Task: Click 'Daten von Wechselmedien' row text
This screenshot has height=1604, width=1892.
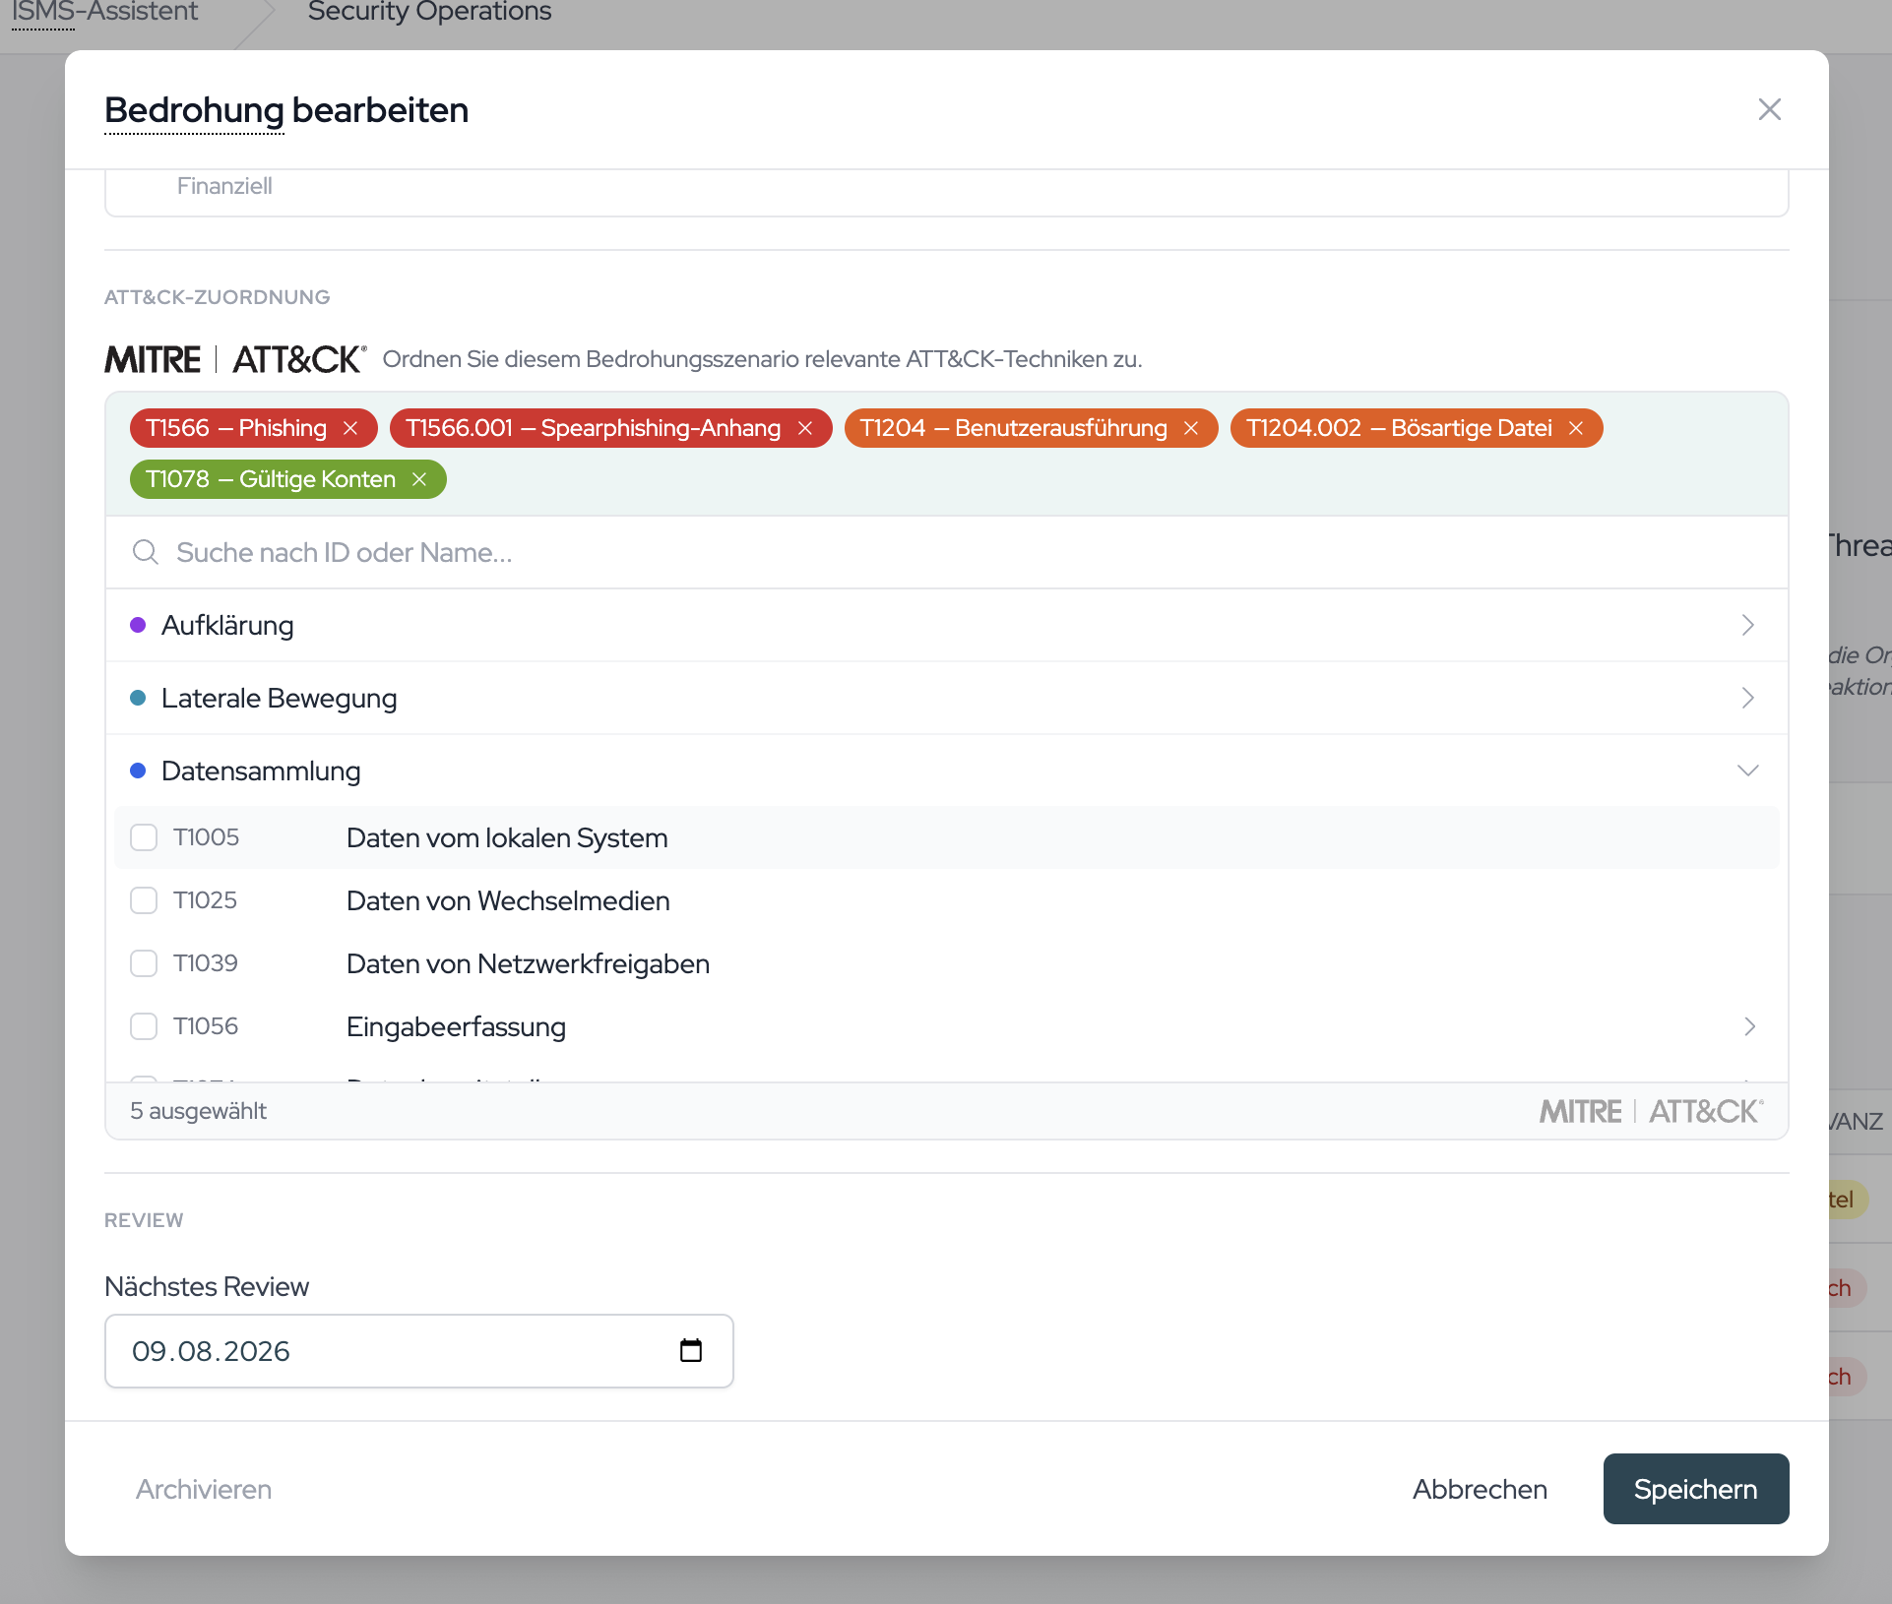Action: [x=508, y=900]
